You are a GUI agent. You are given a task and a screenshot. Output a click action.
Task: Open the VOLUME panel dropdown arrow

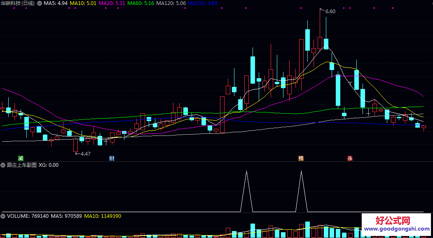3,216
